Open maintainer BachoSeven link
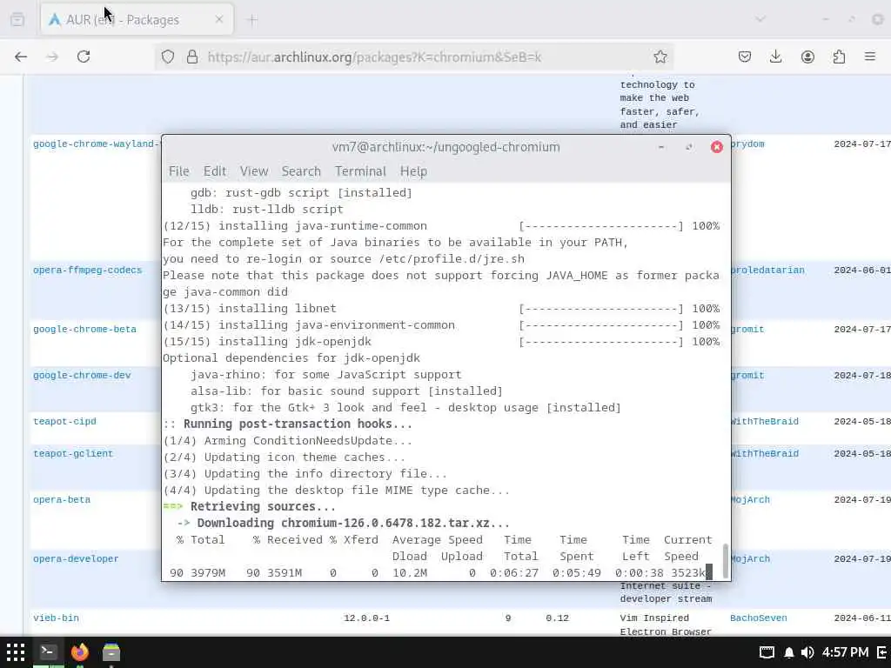Image resolution: width=891 pixels, height=668 pixels. click(x=759, y=618)
